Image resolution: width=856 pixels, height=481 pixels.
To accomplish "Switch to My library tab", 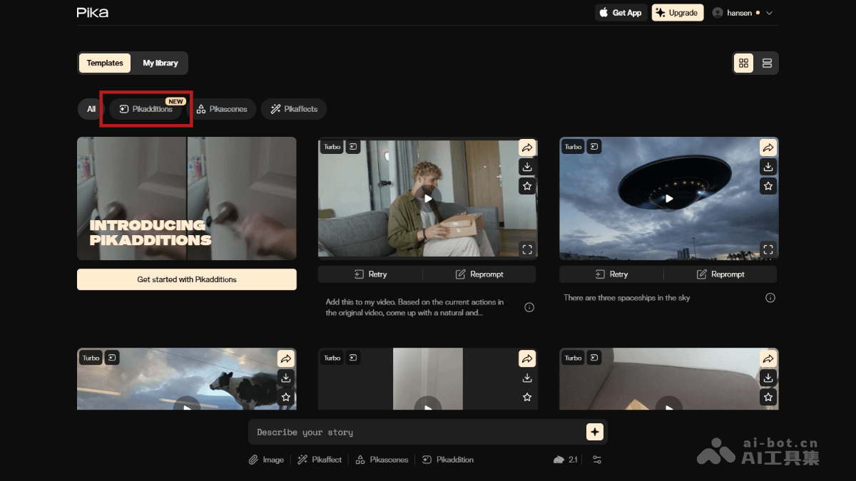I will [160, 63].
